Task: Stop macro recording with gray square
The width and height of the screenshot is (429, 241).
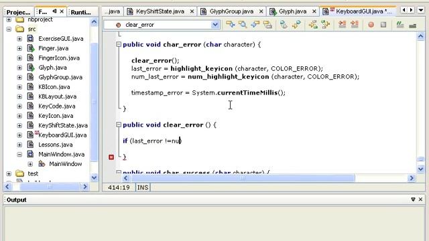Action: (383, 25)
